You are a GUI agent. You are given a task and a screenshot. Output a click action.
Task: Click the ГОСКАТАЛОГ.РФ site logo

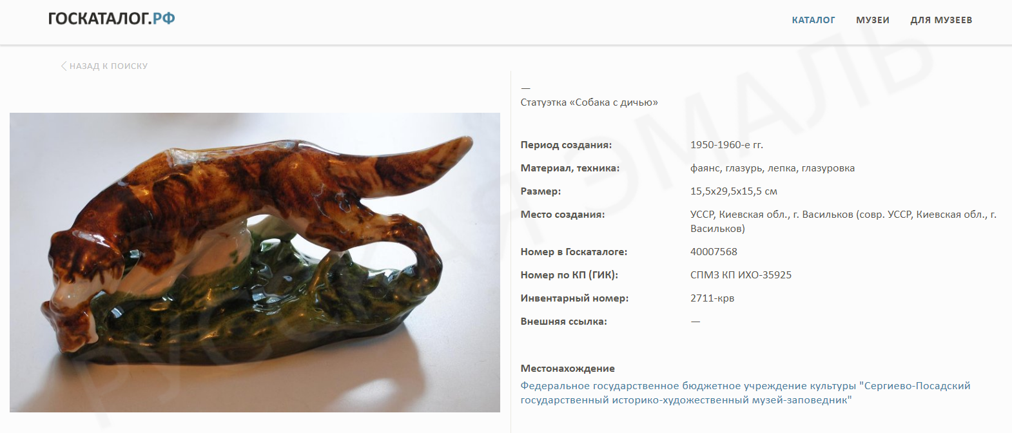[x=112, y=19]
